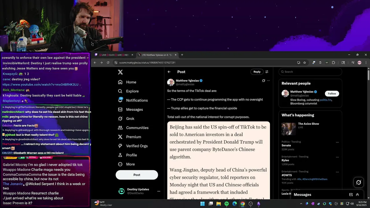Open Premium in X sidebar

(x=129, y=137)
